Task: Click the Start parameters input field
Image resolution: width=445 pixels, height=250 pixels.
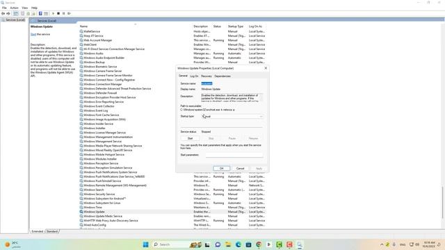Action: [x=234, y=155]
